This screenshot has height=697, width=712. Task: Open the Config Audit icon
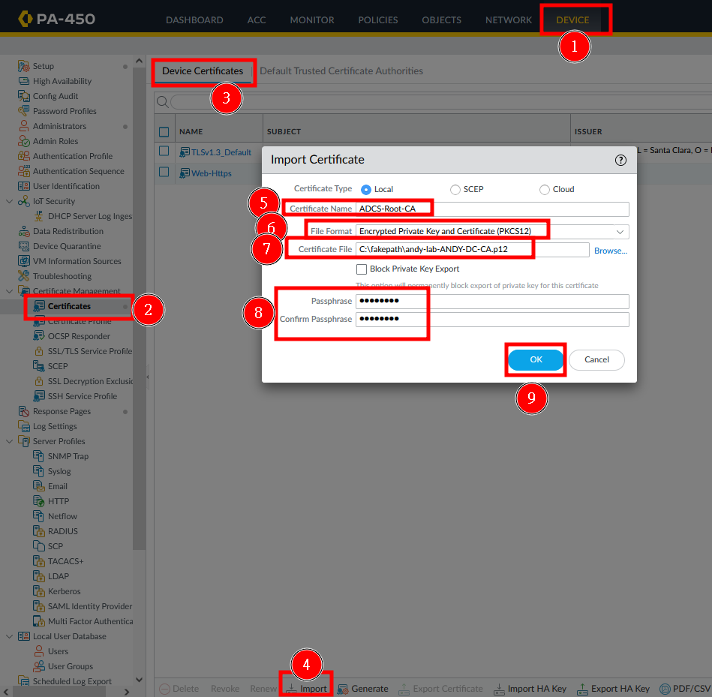[23, 96]
